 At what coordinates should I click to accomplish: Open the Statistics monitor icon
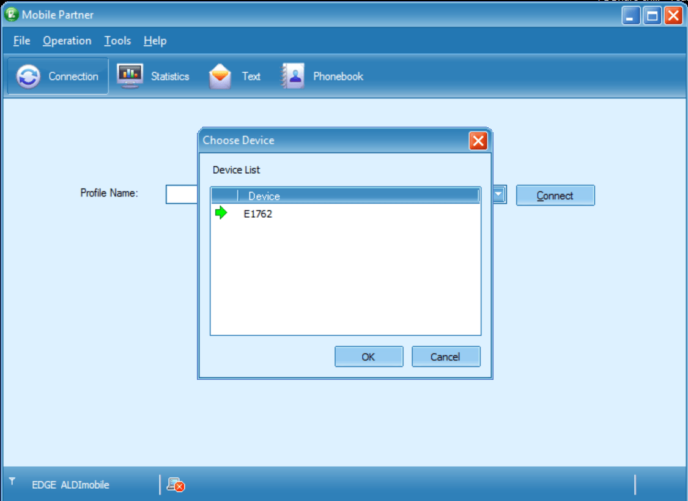pos(130,76)
